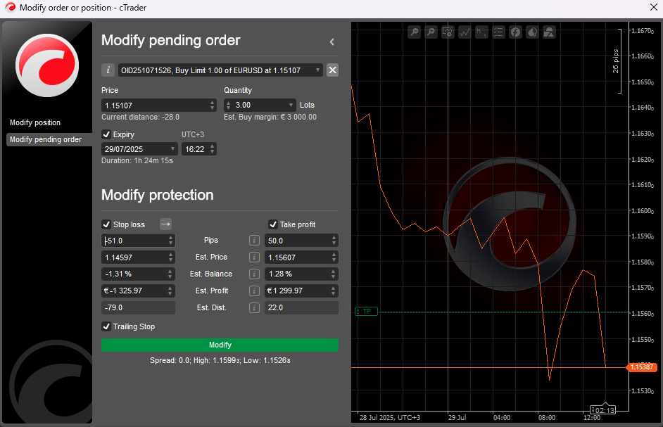
Task: Switch to Modify position tab
Action: coord(35,122)
